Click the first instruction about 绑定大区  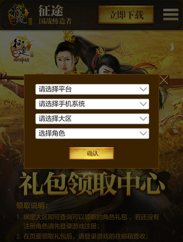pos(88,222)
